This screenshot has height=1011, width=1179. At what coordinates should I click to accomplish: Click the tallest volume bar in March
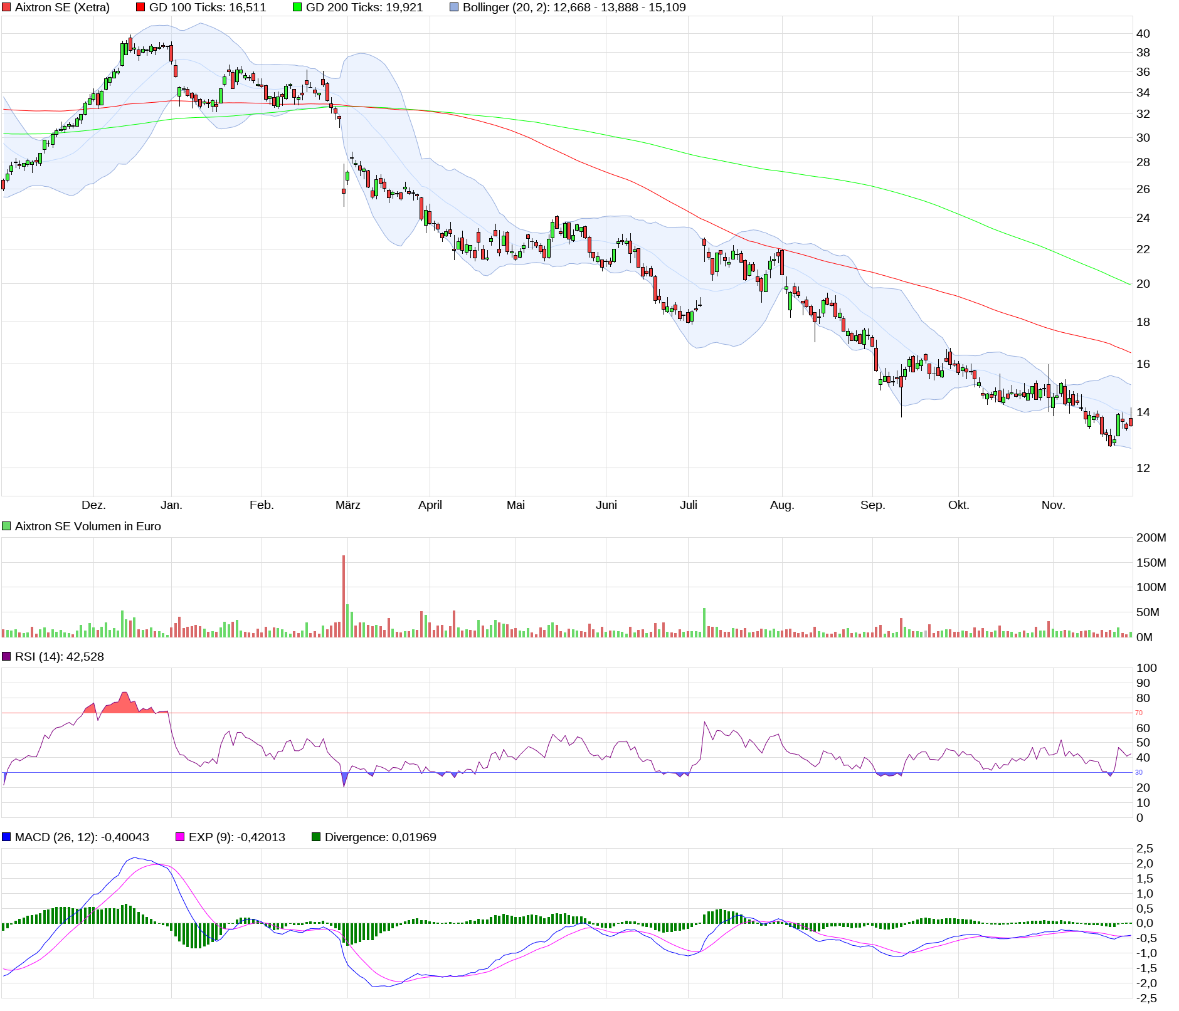point(344,596)
